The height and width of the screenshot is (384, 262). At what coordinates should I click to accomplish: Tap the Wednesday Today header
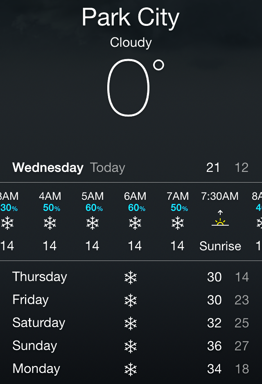(x=68, y=167)
